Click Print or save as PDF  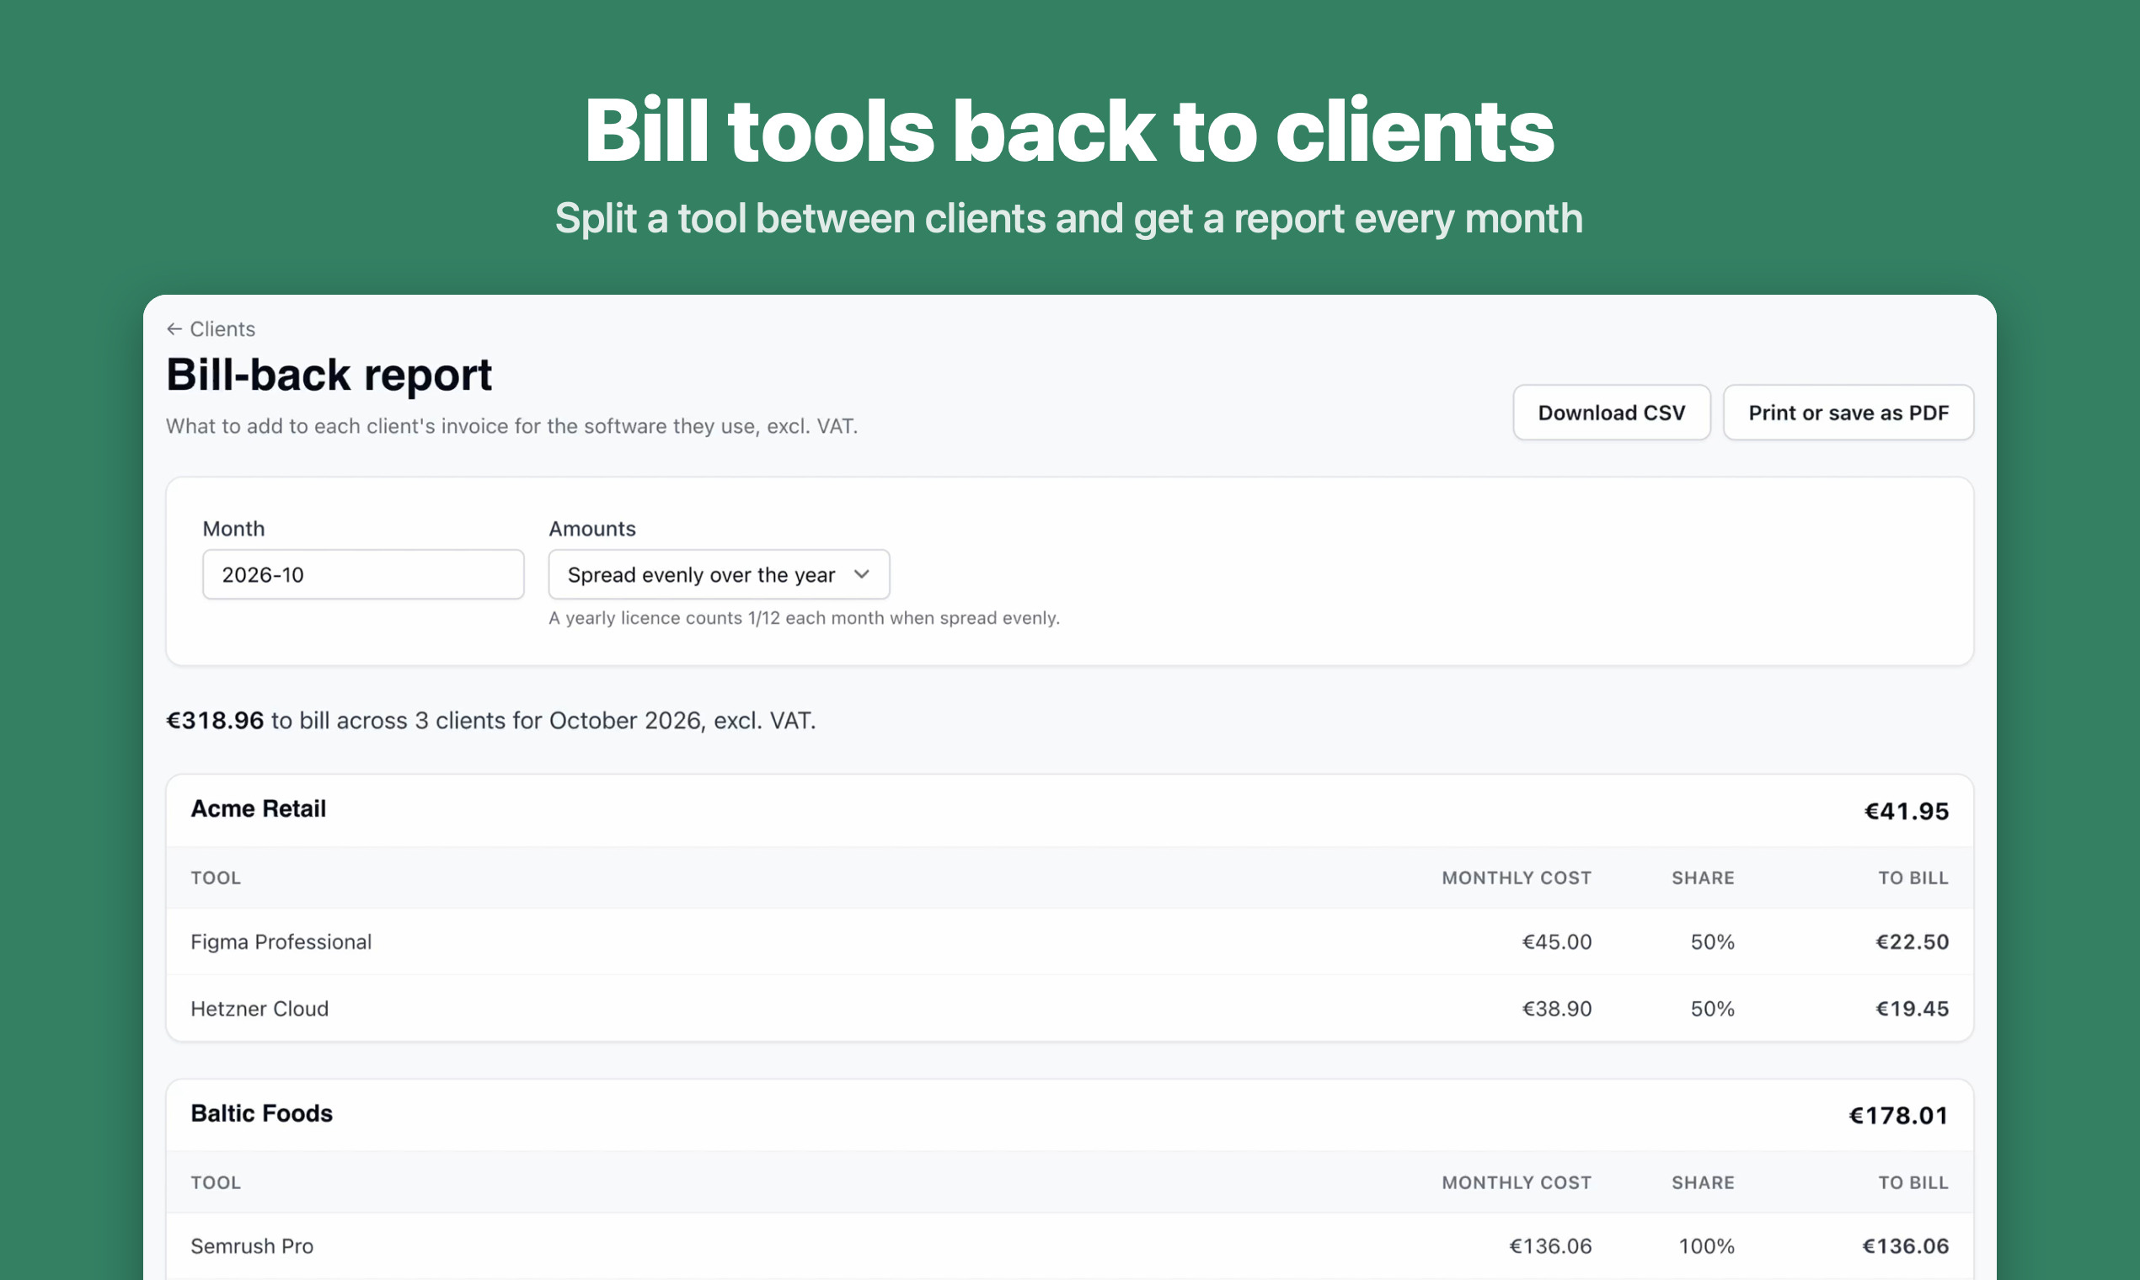[x=1848, y=413]
